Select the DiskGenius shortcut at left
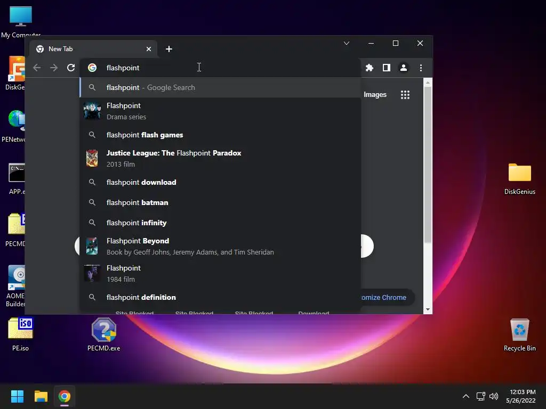This screenshot has width=546, height=409. tap(15, 73)
